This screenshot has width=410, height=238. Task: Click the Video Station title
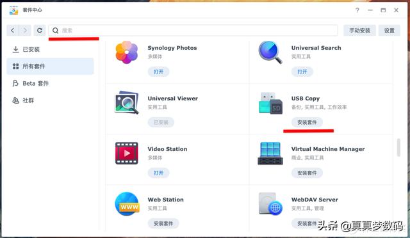(167, 149)
